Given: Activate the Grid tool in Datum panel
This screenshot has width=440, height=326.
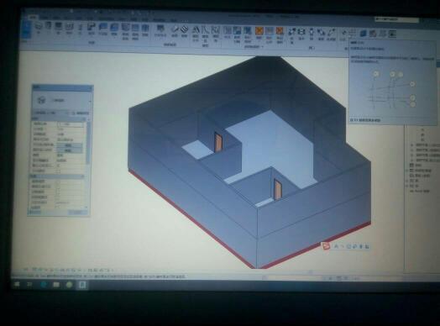Looking at the screenshot, I should (353, 33).
